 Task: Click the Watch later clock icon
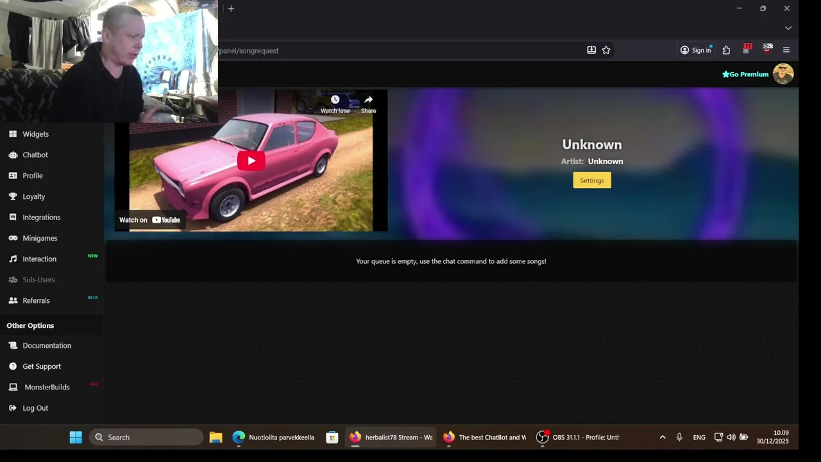335,100
